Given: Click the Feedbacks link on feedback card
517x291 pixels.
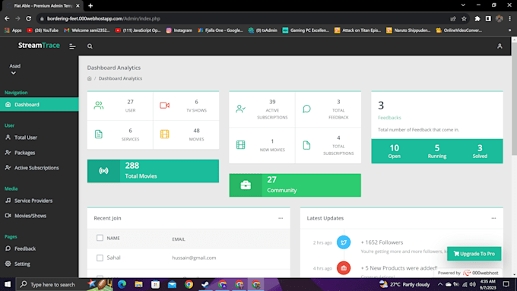Looking at the screenshot, I should pos(389,118).
